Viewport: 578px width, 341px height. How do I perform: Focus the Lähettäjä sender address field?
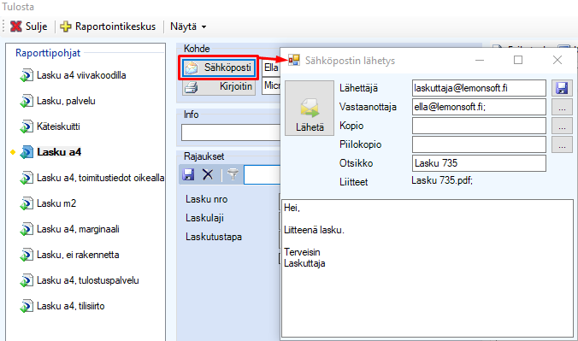[479, 88]
